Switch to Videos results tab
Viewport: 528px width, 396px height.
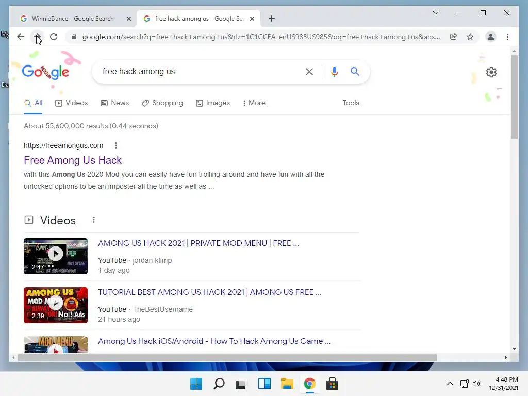(71, 103)
